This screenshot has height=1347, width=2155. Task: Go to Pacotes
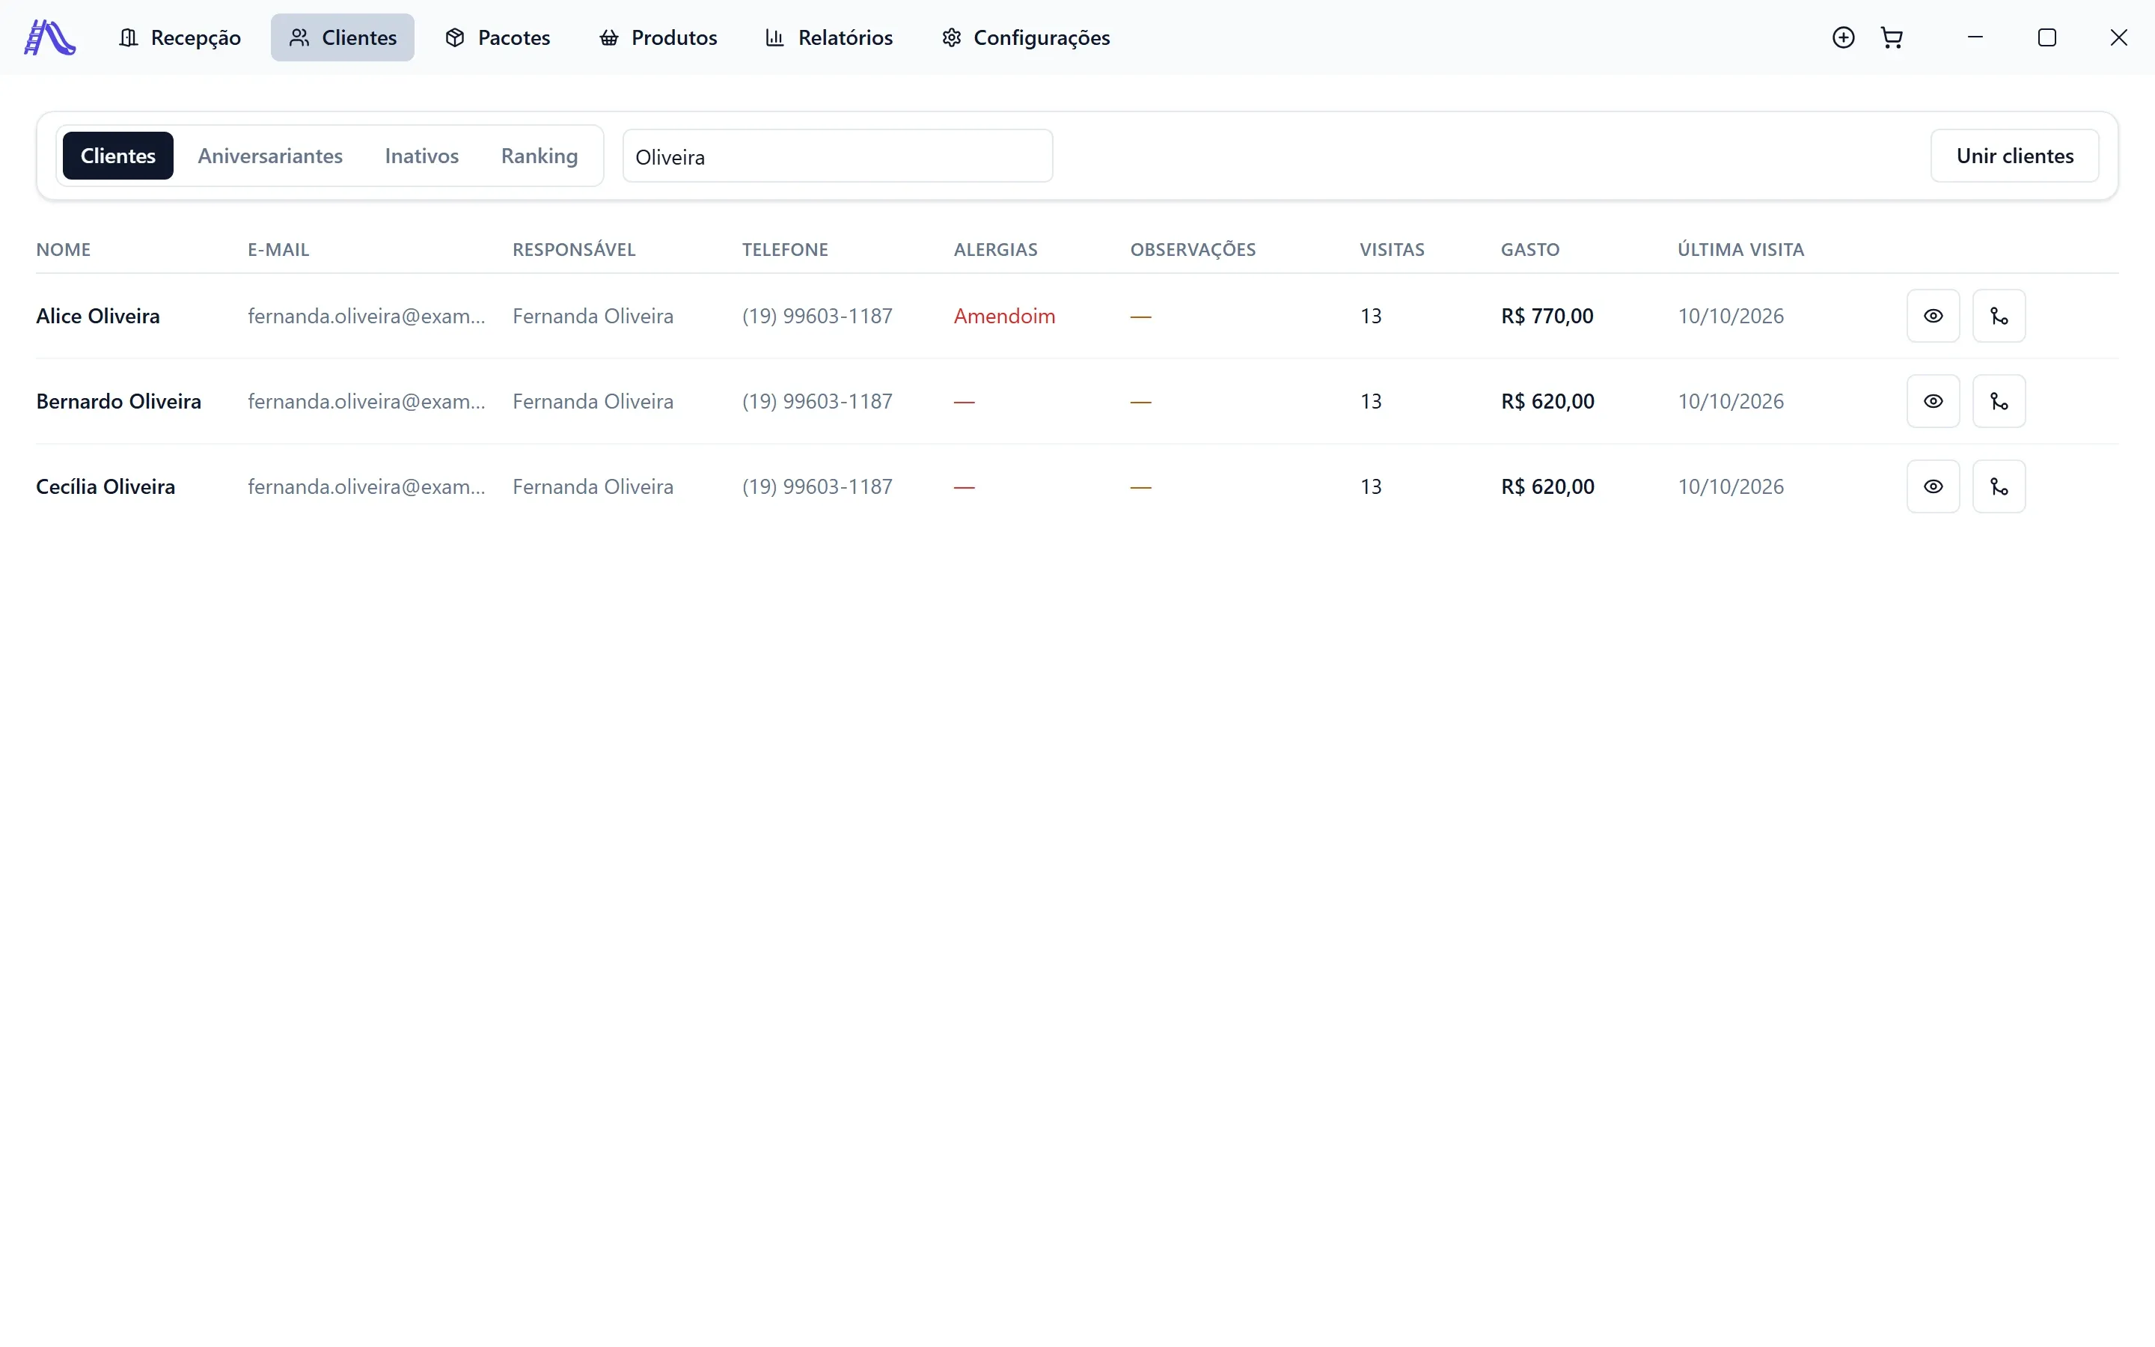click(x=498, y=37)
